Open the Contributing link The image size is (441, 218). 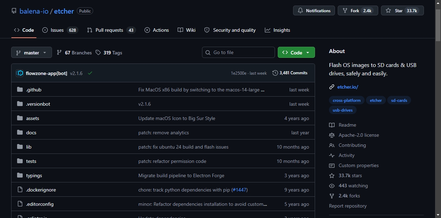[x=347, y=145]
